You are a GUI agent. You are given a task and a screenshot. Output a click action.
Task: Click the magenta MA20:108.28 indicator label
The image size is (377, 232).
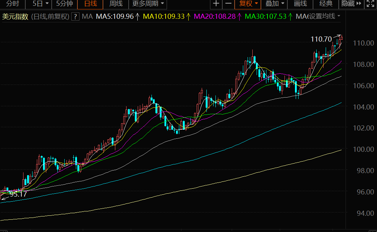(x=215, y=17)
